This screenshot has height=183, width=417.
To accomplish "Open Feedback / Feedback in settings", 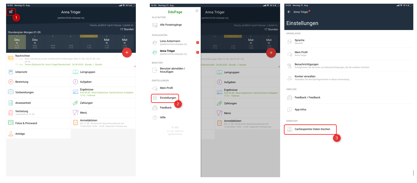I will (349, 98).
